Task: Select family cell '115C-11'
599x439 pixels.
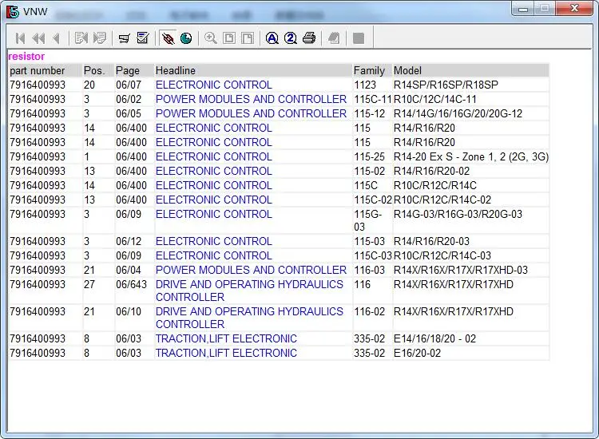Action: 373,99
